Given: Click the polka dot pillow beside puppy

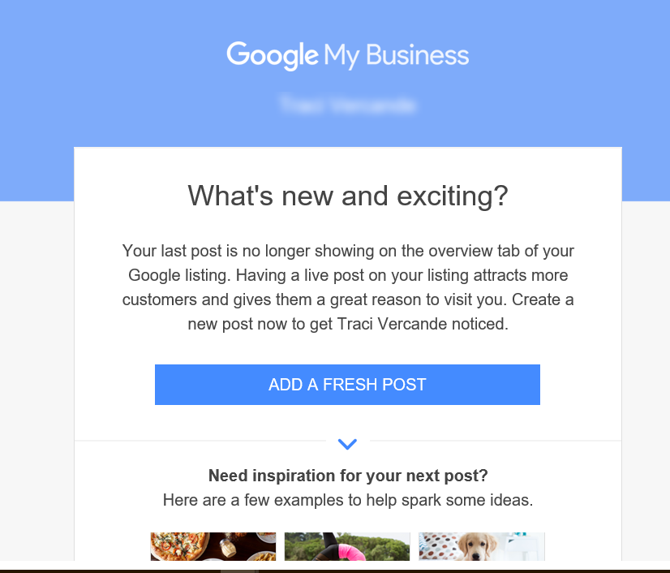Looking at the screenshot, I should 440,546.
